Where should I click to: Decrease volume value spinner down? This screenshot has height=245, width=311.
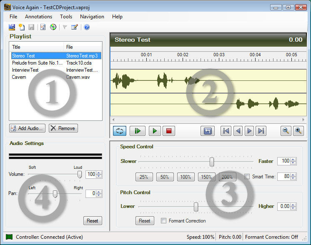99,176
